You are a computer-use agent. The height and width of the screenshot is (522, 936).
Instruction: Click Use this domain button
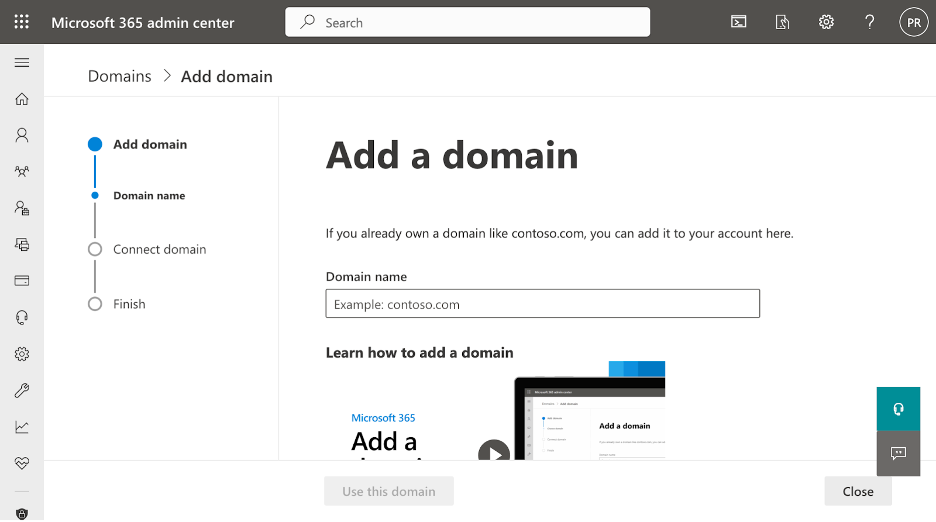[389, 492]
